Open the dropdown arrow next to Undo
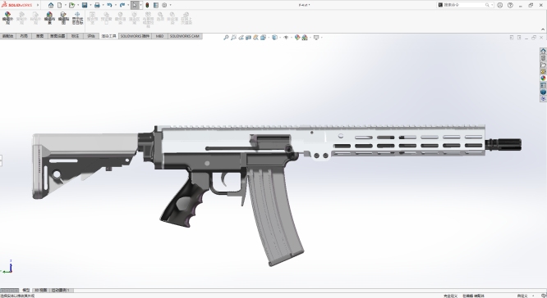547x298 pixels. pos(116,5)
